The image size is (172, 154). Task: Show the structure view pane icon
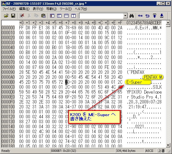point(59,16)
